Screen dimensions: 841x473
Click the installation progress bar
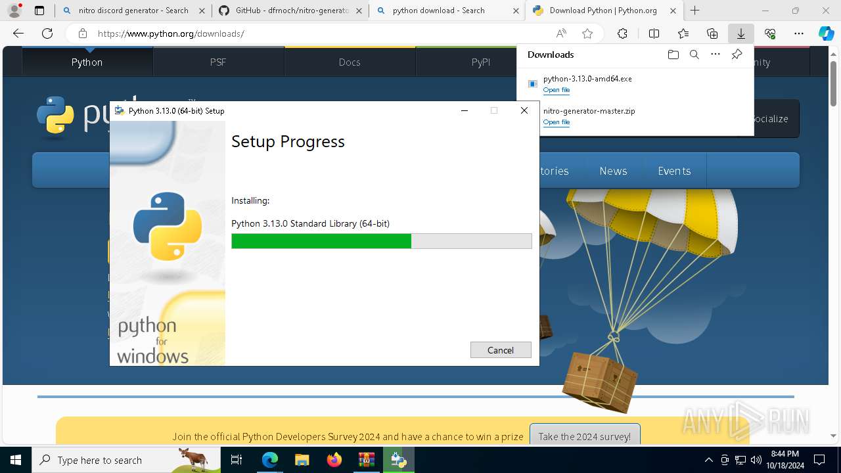point(382,241)
